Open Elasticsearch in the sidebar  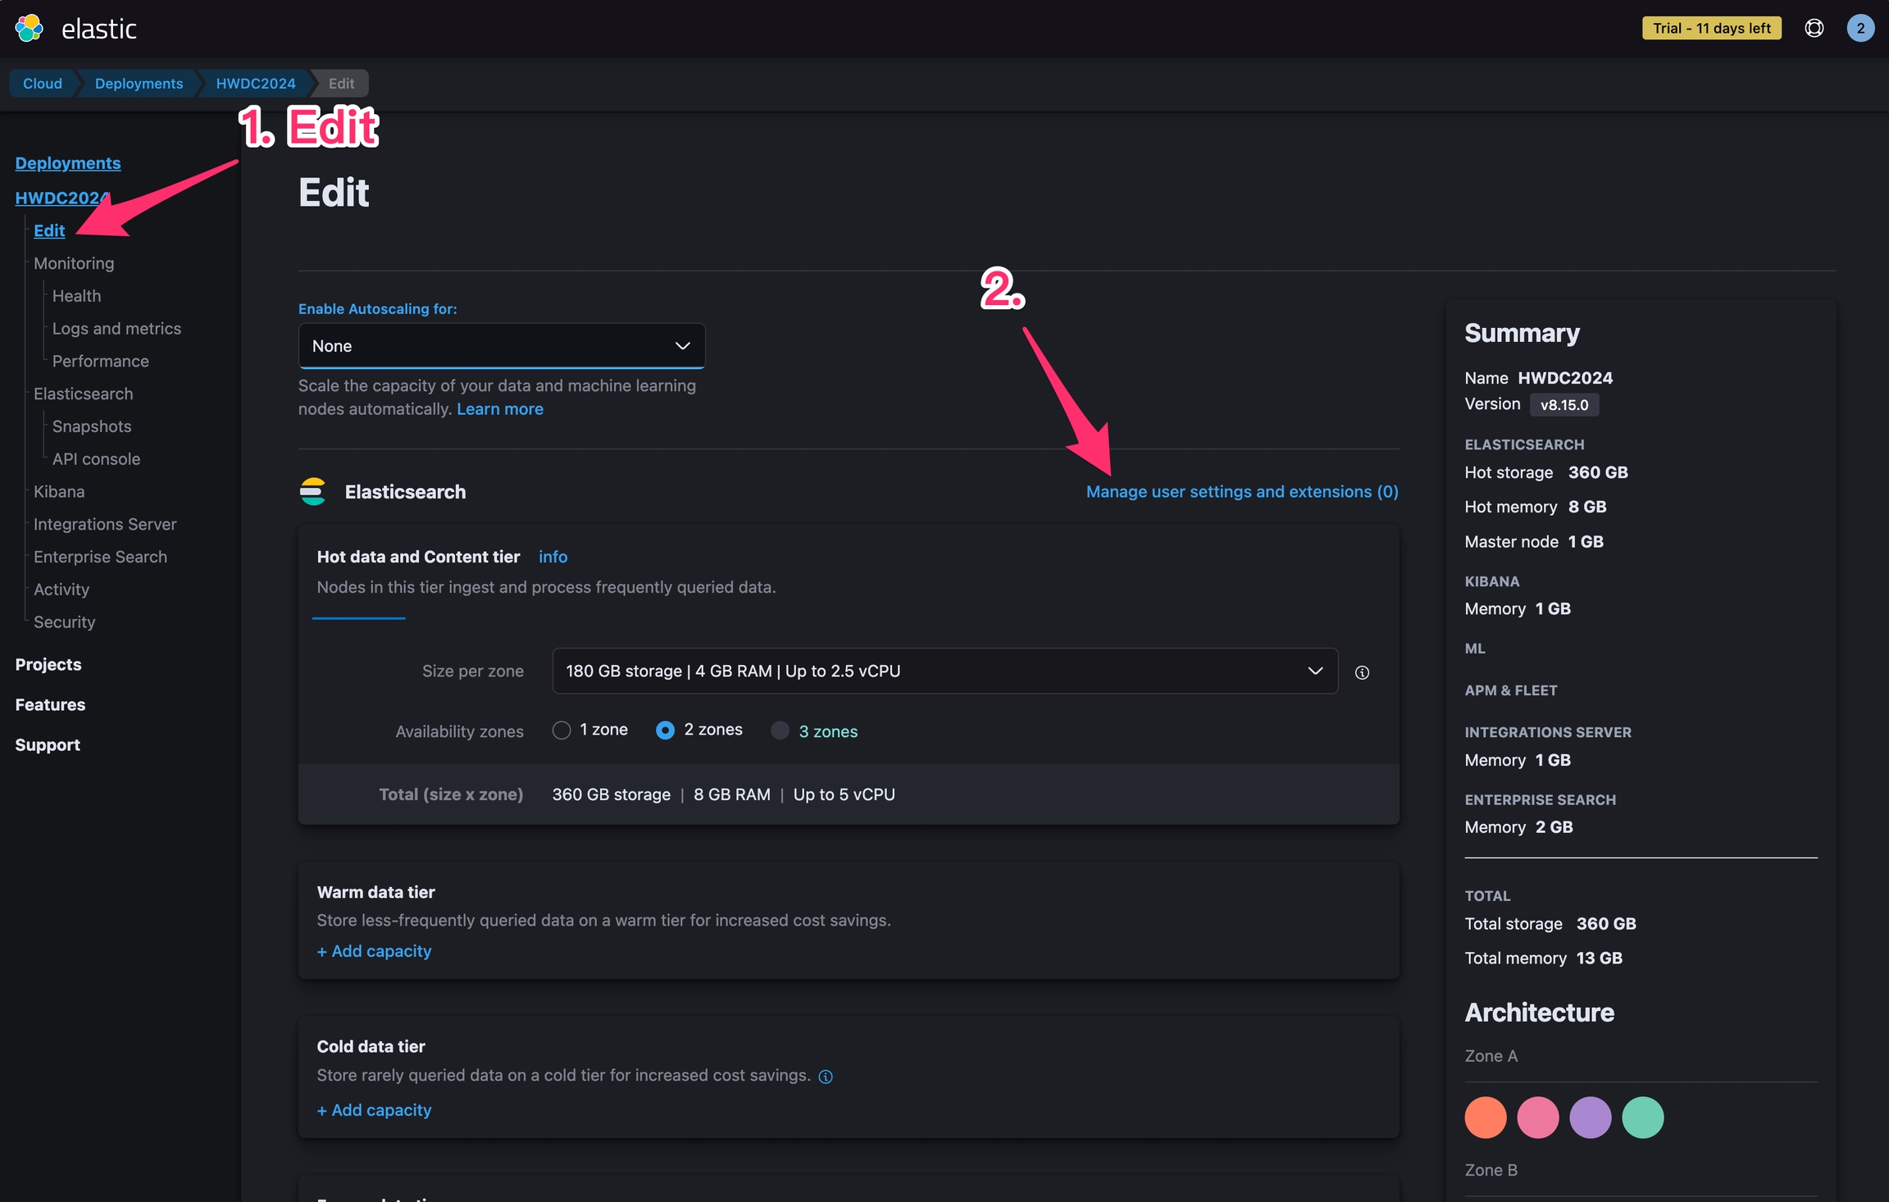pyautogui.click(x=83, y=394)
